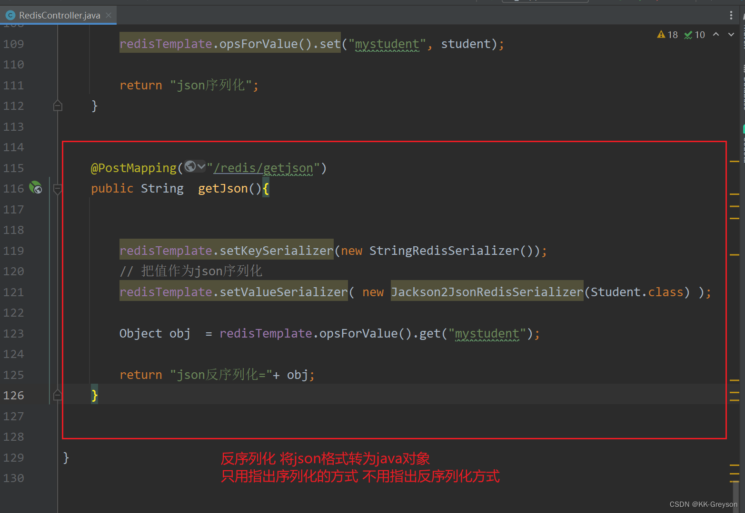This screenshot has width=745, height=513.
Task: Click the comment 把值作为json序列化
Action: 191,271
